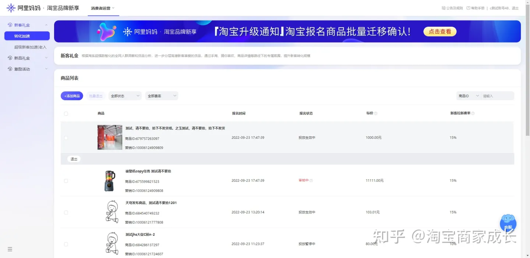This screenshot has width=530, height=258.
Task: Click the 15% rate in 破壁机copy任务 row
Action: (453, 181)
